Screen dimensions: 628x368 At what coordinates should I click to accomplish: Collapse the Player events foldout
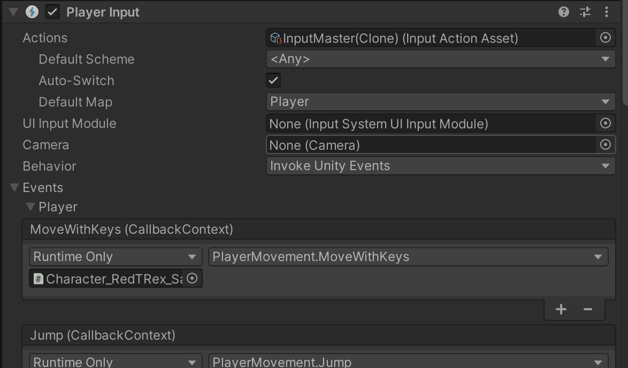31,207
